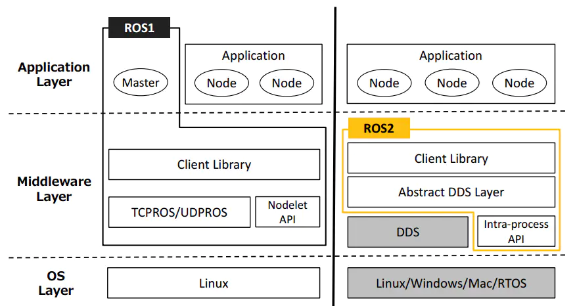575x306 pixels.
Task: Click the second Node in the ROS1 Application box
Action: (x=287, y=83)
